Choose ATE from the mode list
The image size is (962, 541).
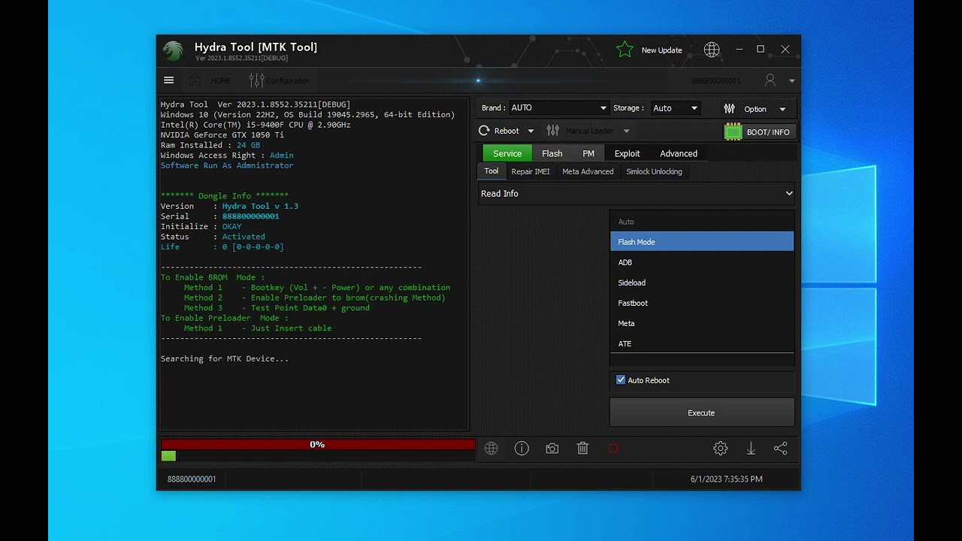pos(702,343)
